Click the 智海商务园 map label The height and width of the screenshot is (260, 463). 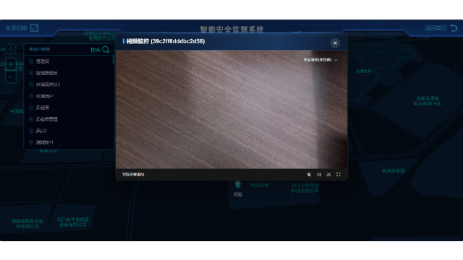(x=393, y=170)
